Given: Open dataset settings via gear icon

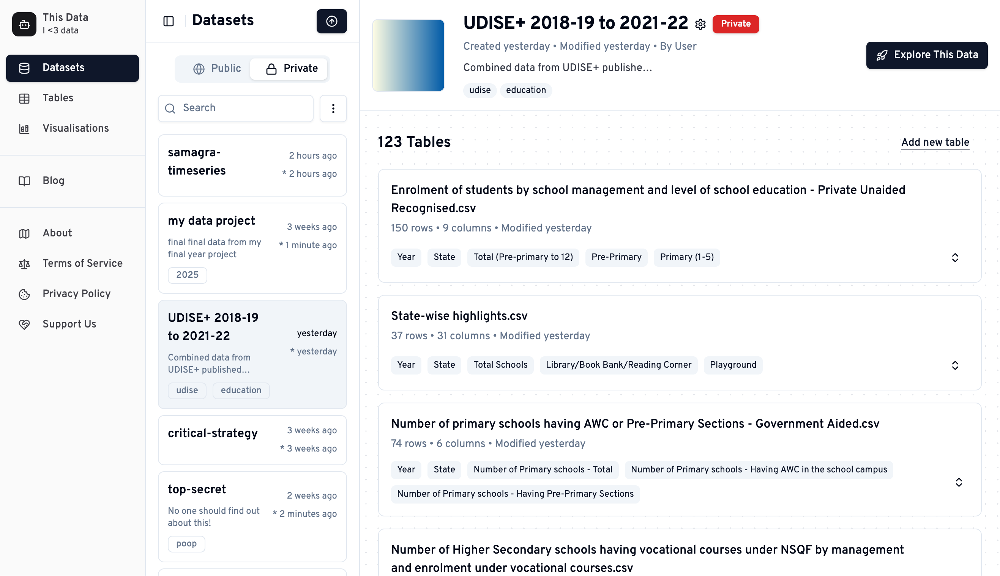Looking at the screenshot, I should coord(700,24).
